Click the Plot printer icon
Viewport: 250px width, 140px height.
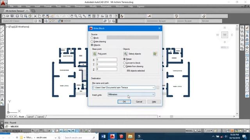point(17,16)
